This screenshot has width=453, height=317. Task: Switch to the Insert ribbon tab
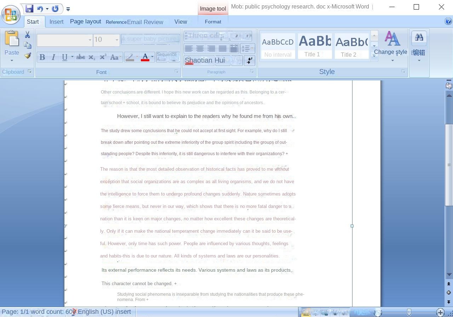tap(56, 22)
